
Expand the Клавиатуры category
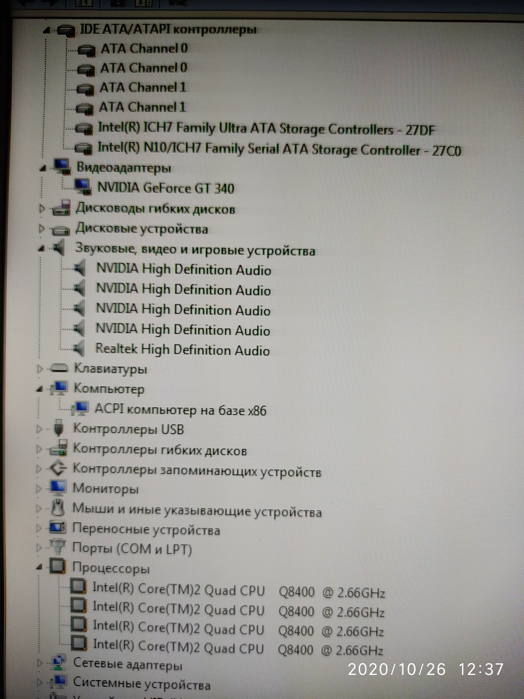pyautogui.click(x=40, y=369)
